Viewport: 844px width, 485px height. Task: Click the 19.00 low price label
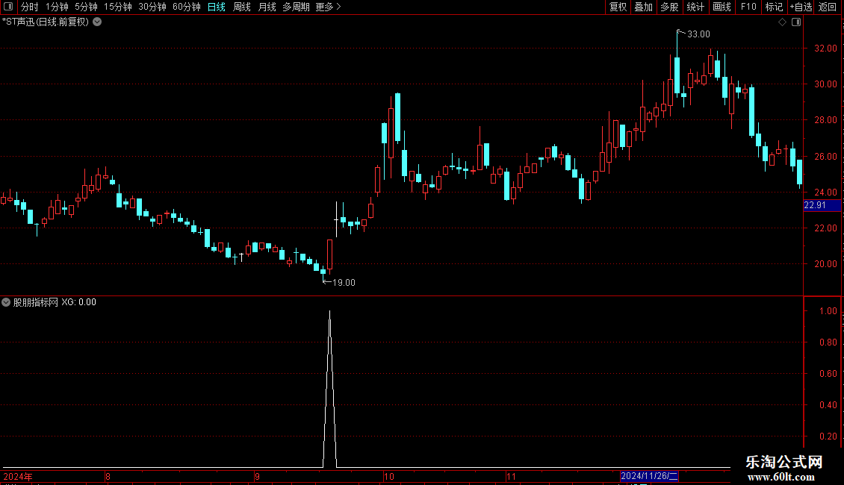(344, 283)
